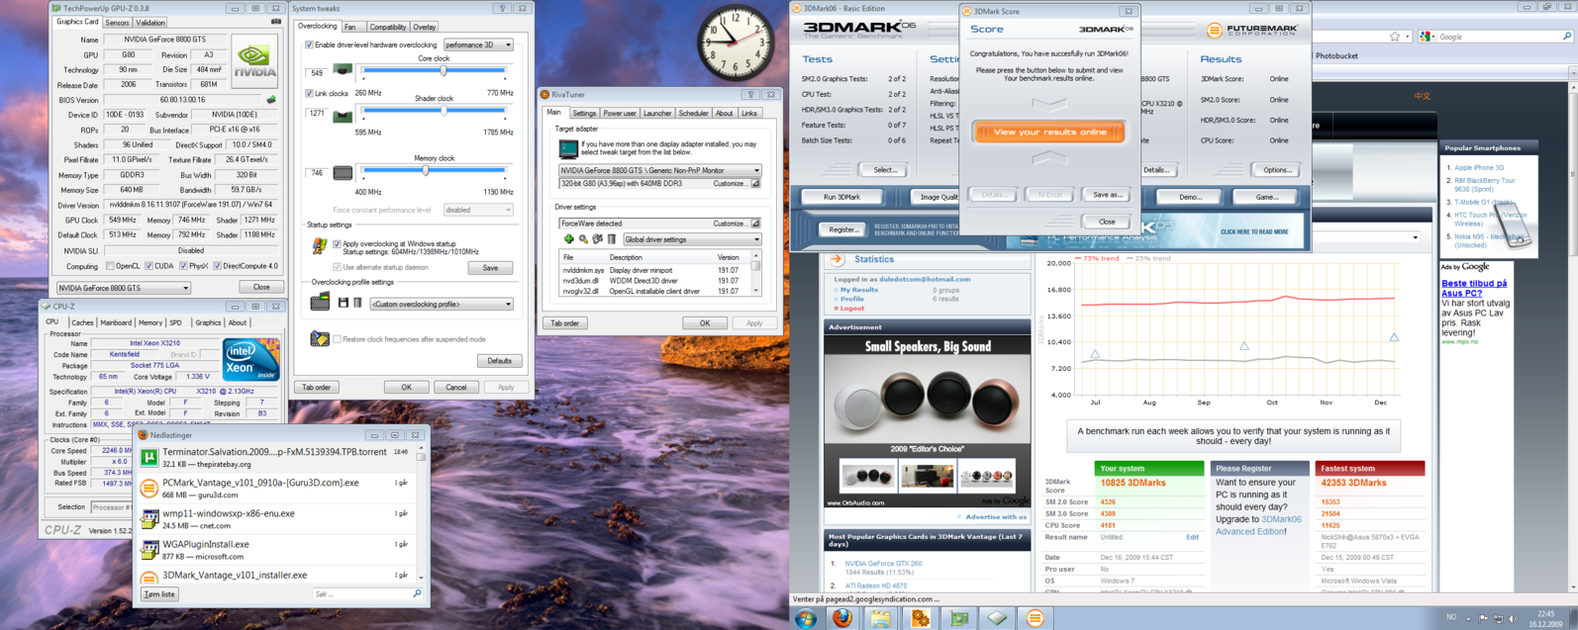Click the installer icon of WGAPluginInstall.exe
Viewport: 1578px width, 630px height.
tap(148, 549)
